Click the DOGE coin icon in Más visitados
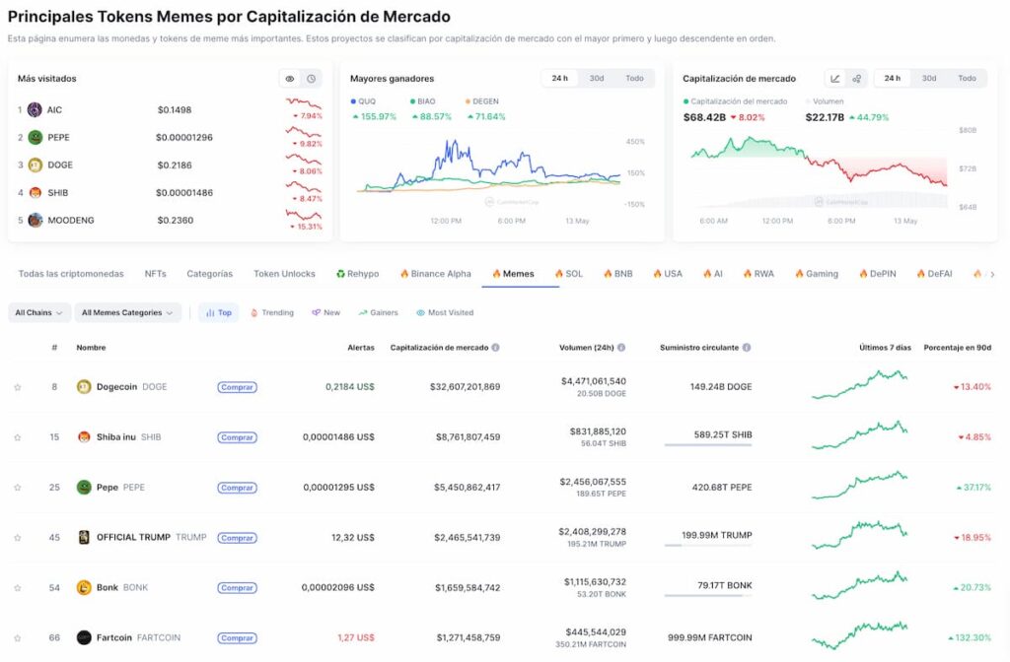 (x=35, y=165)
